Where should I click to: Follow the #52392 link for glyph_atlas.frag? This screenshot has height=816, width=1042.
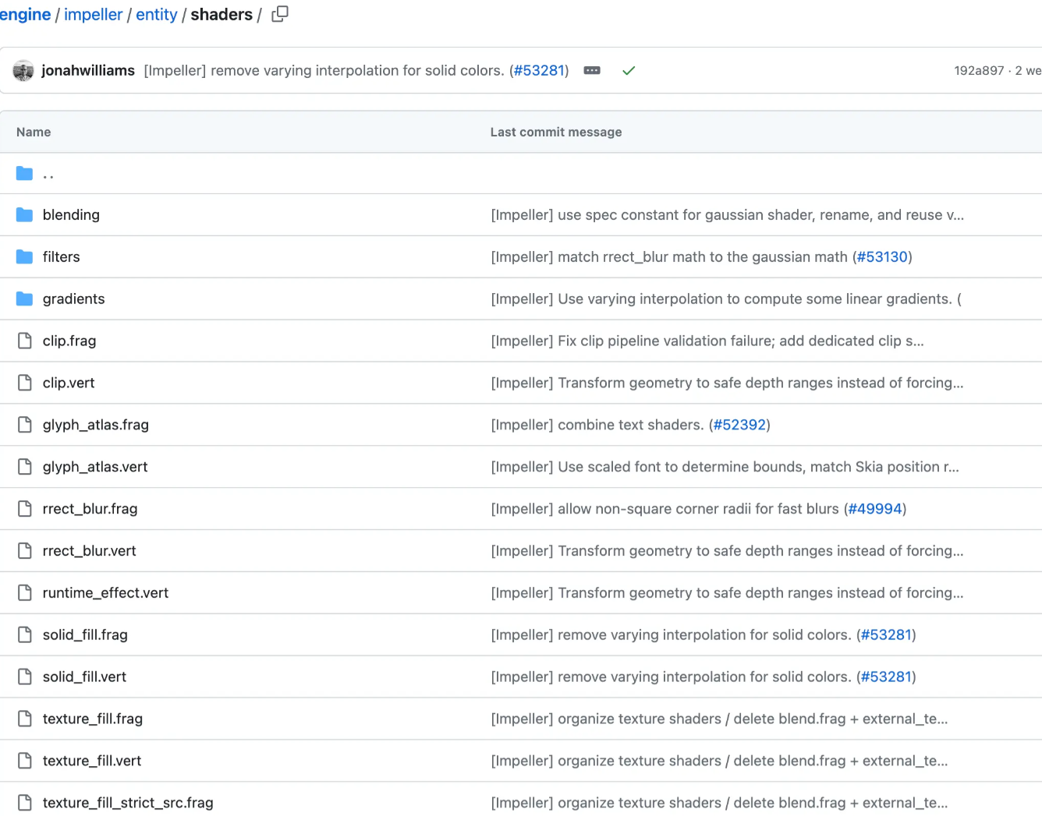[739, 424]
